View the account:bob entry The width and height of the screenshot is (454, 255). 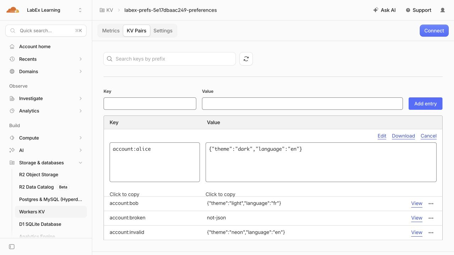417,203
